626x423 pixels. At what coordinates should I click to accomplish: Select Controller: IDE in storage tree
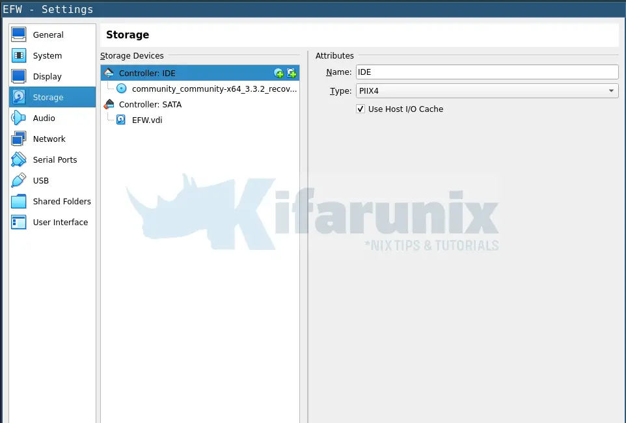pyautogui.click(x=200, y=73)
